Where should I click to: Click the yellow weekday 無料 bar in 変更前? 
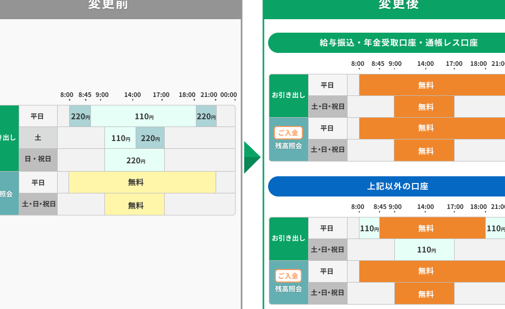(142, 182)
